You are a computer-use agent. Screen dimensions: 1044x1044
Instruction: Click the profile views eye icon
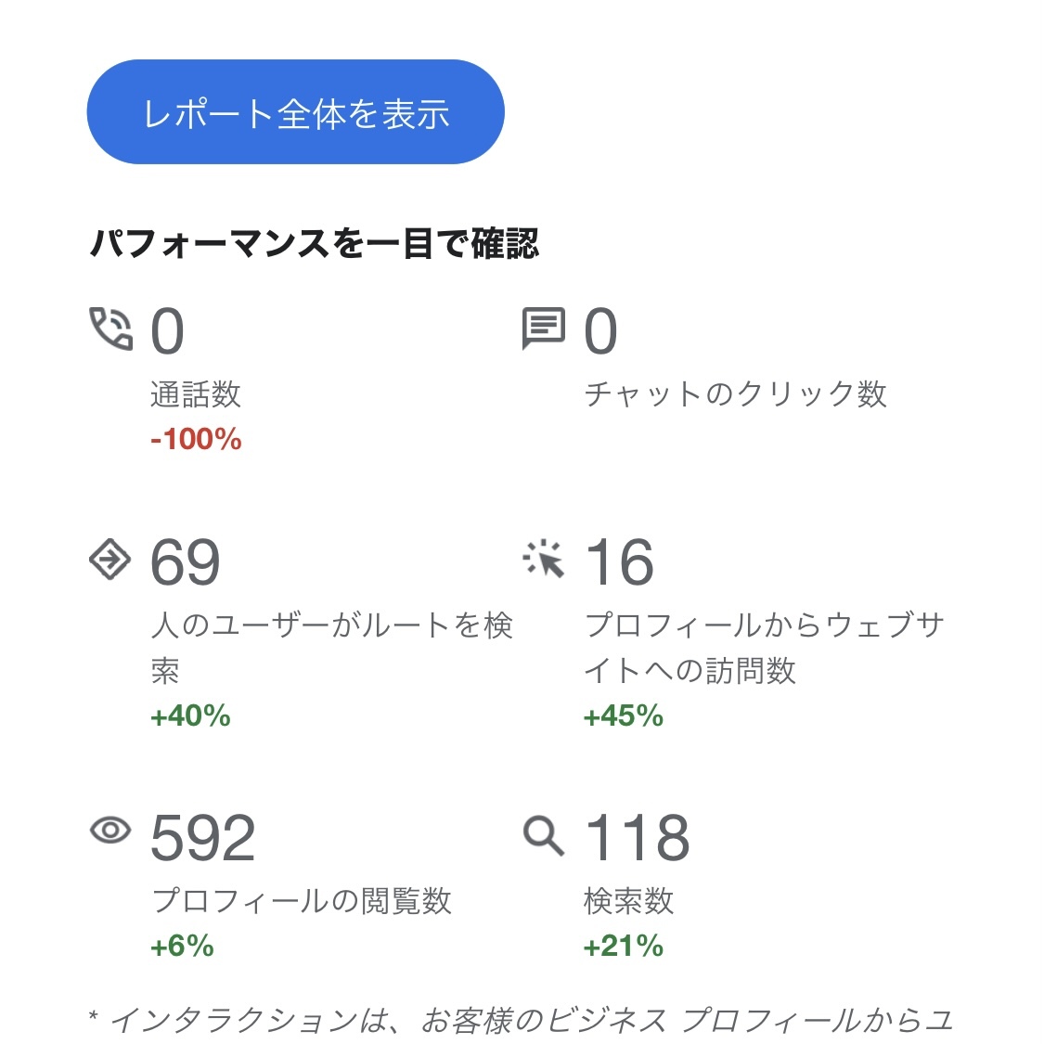[110, 830]
